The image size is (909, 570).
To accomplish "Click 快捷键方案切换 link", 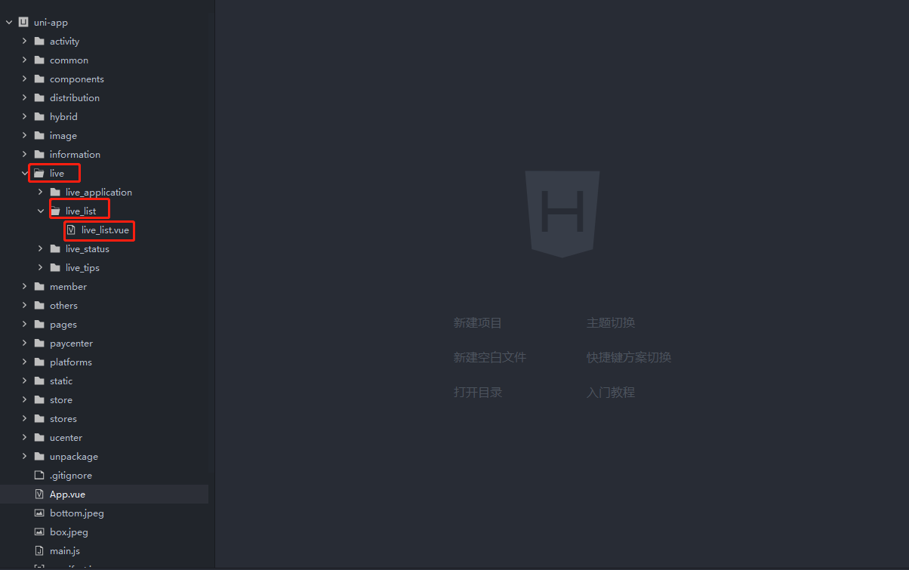I will tap(629, 358).
